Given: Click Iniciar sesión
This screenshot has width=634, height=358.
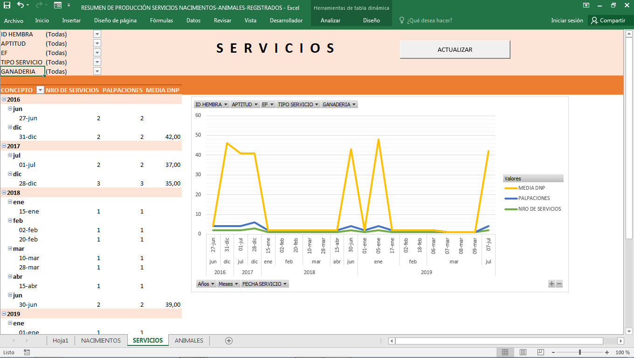Looking at the screenshot, I should (x=567, y=21).
